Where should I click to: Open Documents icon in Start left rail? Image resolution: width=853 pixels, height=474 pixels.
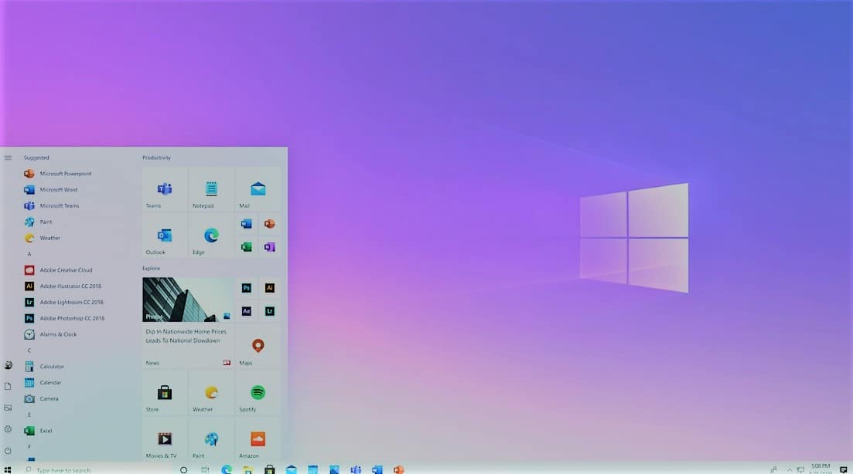[9, 387]
